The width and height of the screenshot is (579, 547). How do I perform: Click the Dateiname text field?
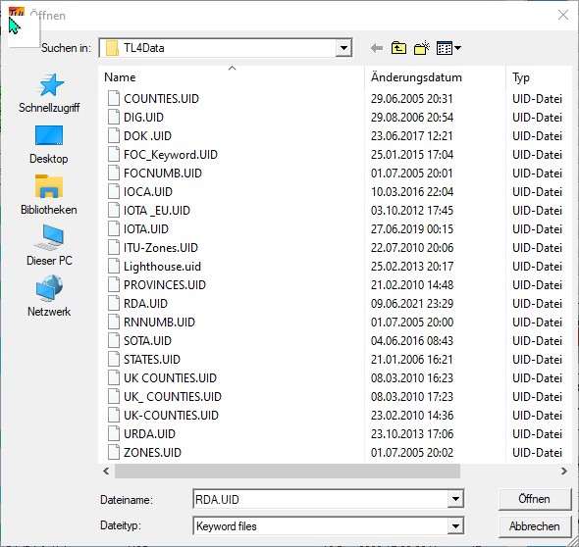[x=321, y=499]
